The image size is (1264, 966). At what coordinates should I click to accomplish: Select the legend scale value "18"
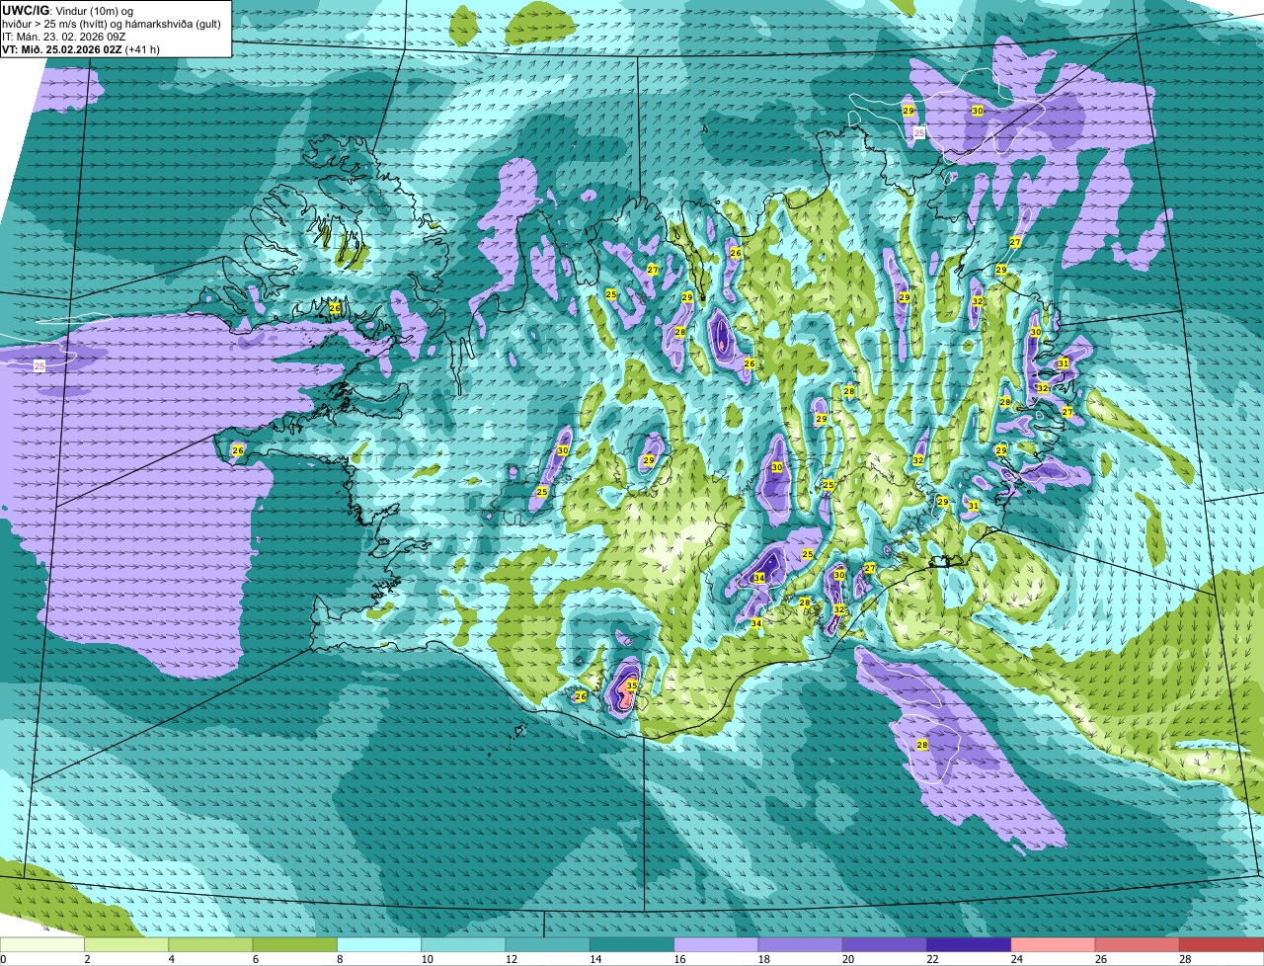tap(762, 959)
